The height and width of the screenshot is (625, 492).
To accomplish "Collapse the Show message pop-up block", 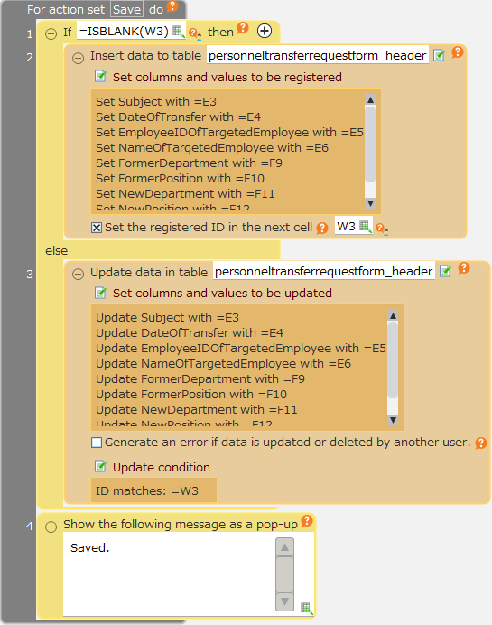I will 51,527.
